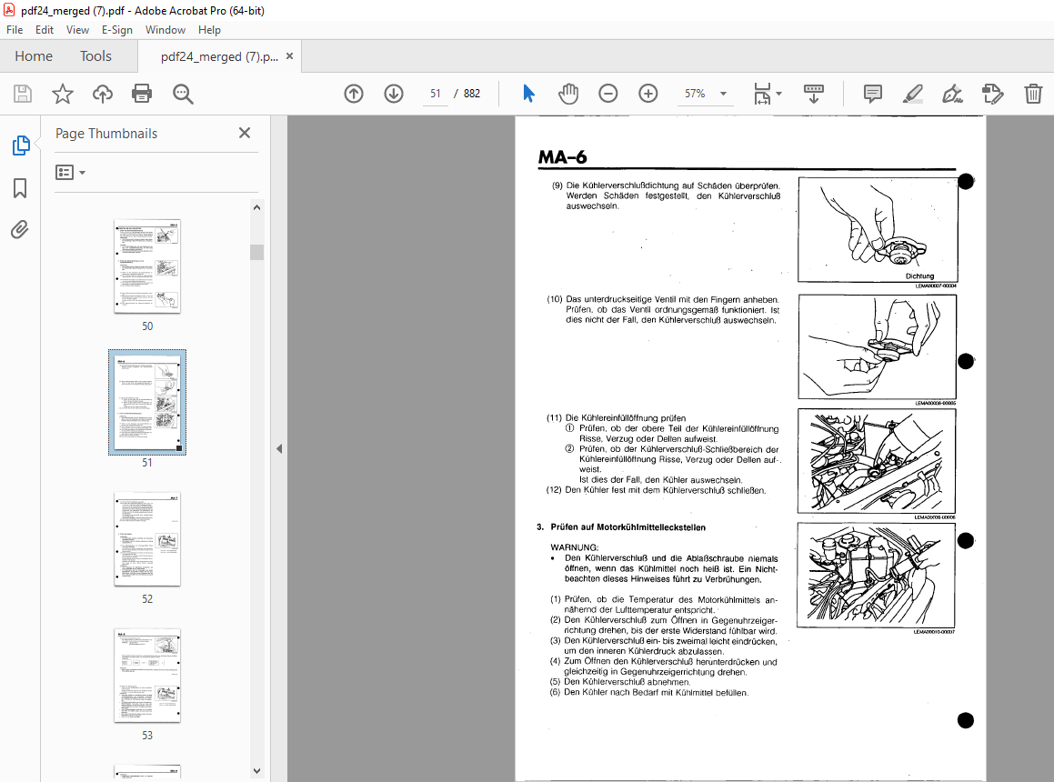Click the trash delete icon
Screen dimensions: 1054x782
coord(1033,94)
